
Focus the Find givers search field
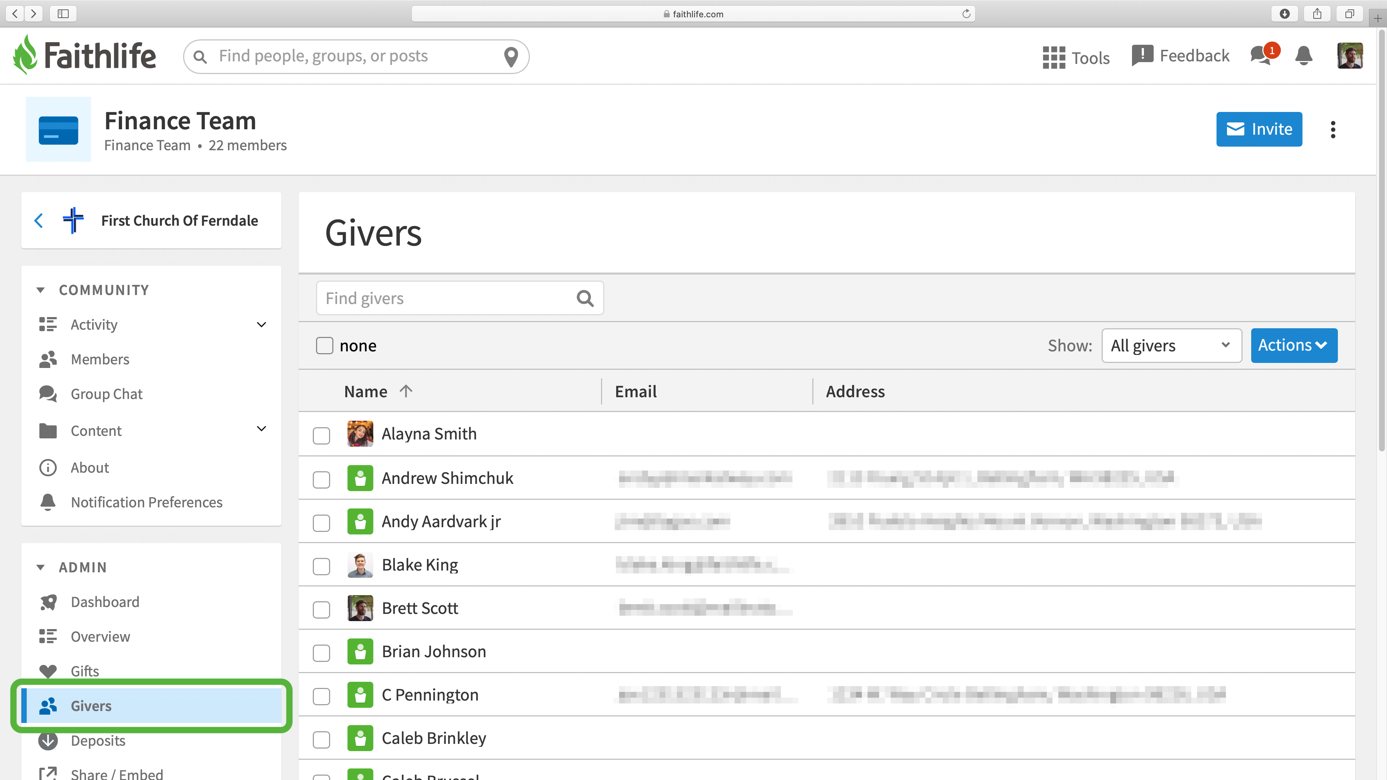[460, 298]
